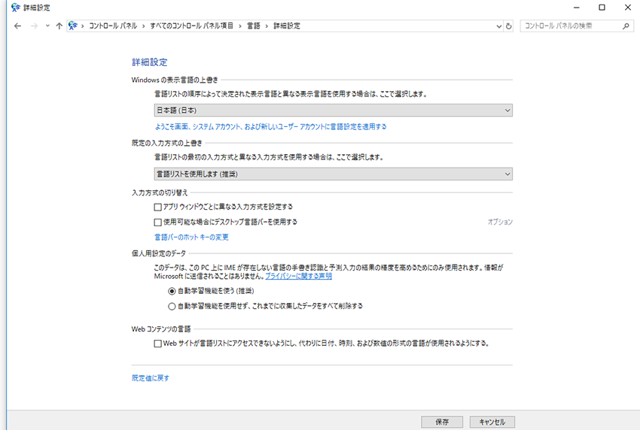Select 自動学習機能を使う (推奨) radio button
Image resolution: width=640 pixels, height=430 pixels.
[172, 290]
